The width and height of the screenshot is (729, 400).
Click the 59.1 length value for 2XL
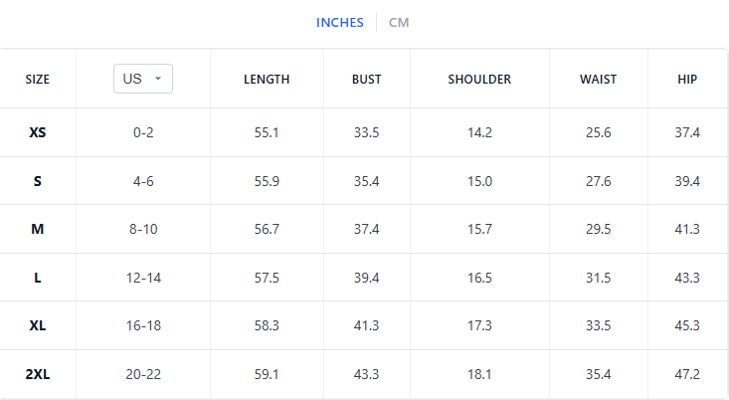point(267,374)
